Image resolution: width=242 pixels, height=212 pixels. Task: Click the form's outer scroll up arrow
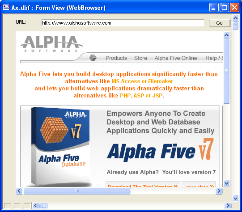click(236, 18)
